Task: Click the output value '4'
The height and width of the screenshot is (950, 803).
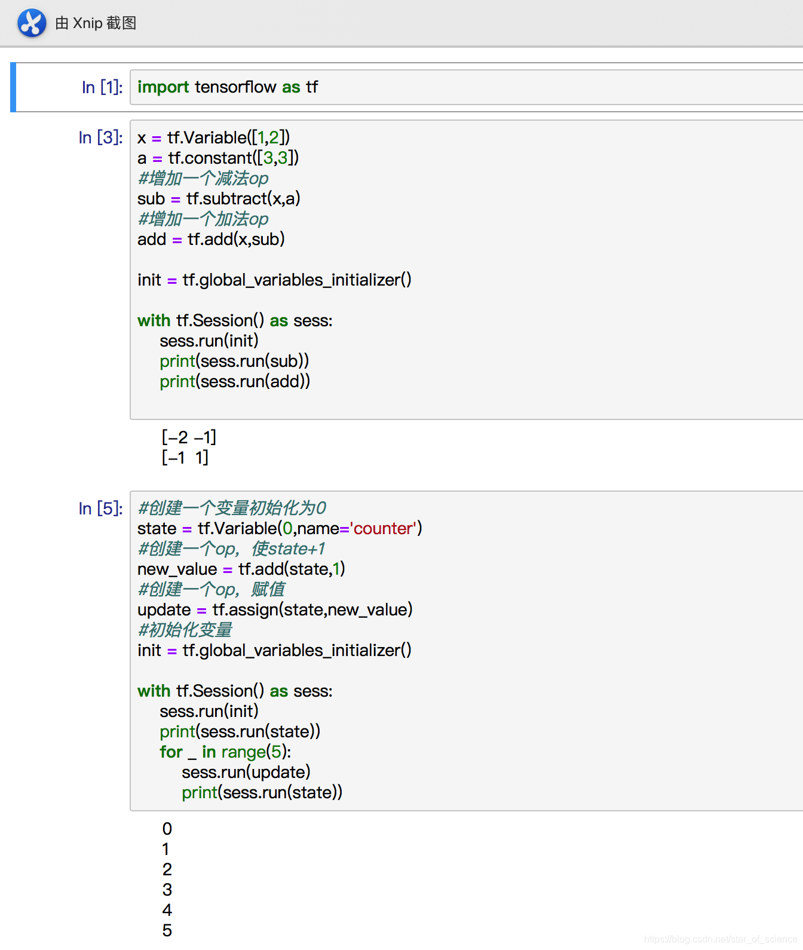Action: [x=167, y=910]
